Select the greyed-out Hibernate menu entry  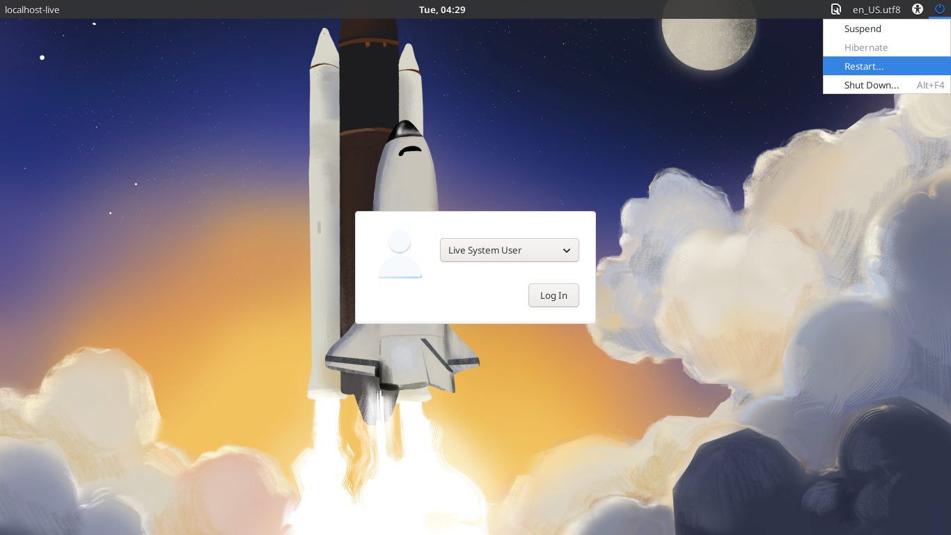pyautogui.click(x=887, y=47)
